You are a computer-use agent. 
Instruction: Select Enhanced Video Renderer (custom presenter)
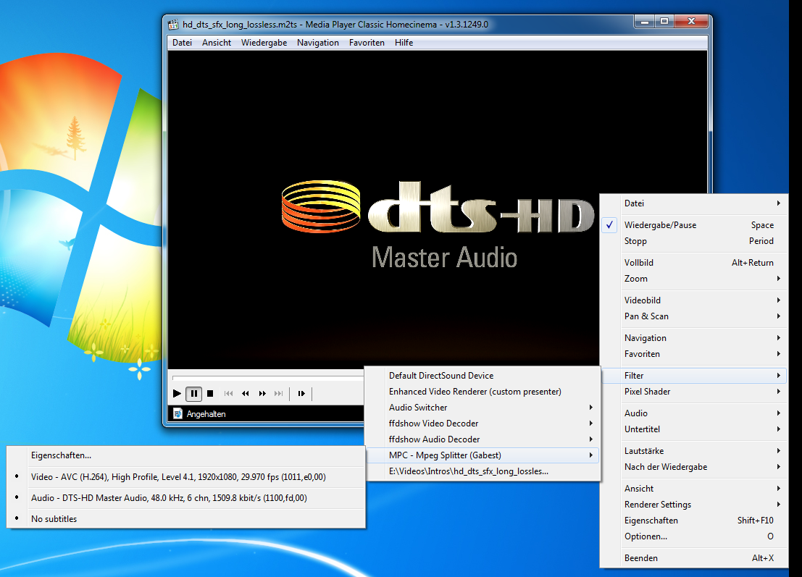pyautogui.click(x=483, y=392)
